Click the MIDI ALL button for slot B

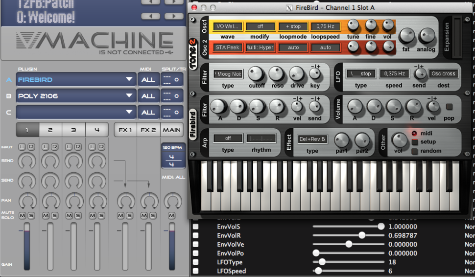click(148, 96)
